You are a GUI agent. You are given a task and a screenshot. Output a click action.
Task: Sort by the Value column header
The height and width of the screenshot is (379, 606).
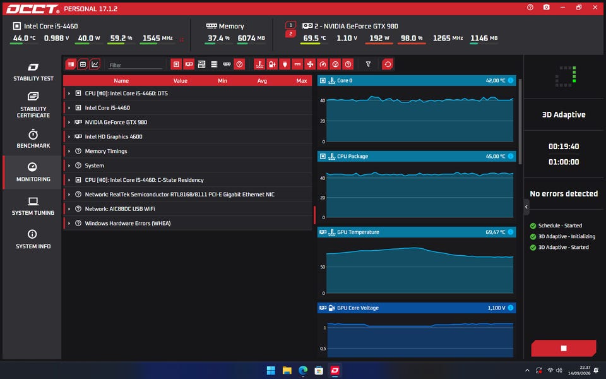(x=180, y=80)
